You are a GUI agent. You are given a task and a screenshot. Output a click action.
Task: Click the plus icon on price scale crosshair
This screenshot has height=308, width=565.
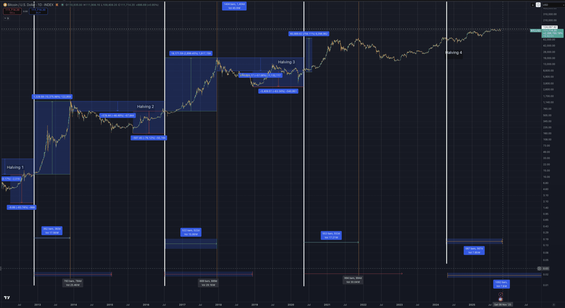tap(539, 268)
